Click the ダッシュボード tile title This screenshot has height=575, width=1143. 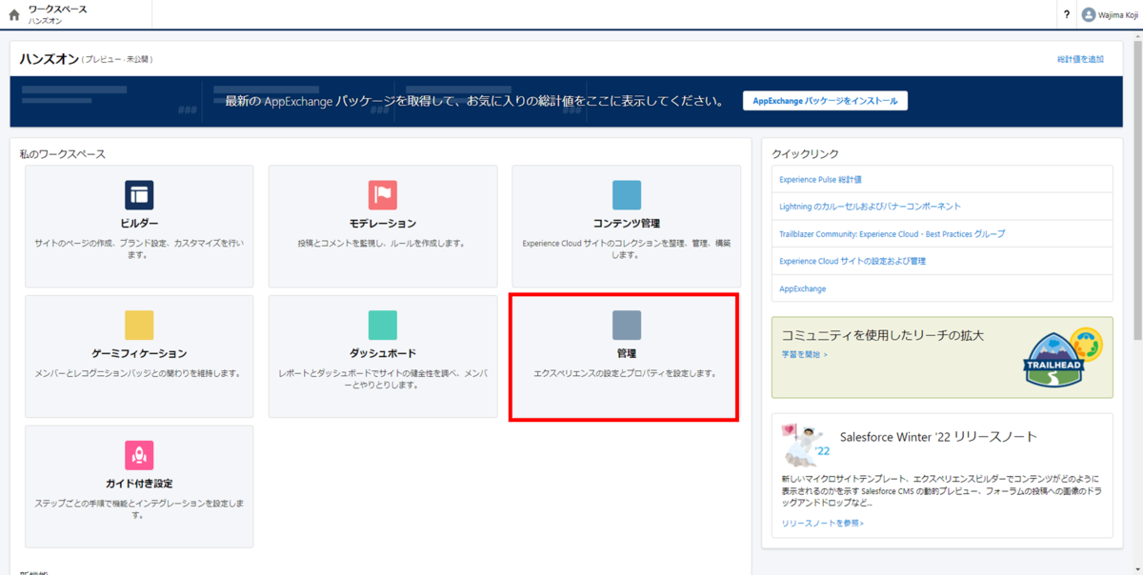[383, 353]
